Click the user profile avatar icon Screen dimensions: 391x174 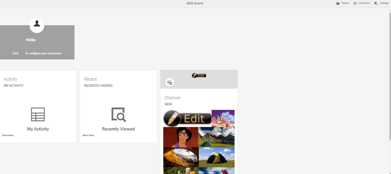pyautogui.click(x=37, y=24)
